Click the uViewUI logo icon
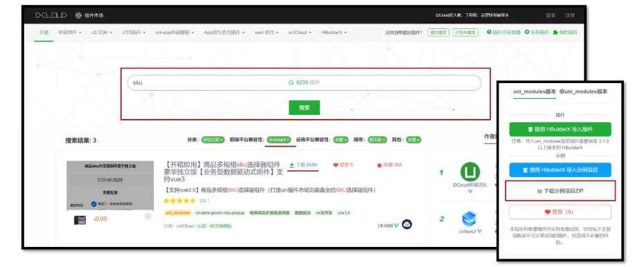This screenshot has height=267, width=642. [470, 219]
